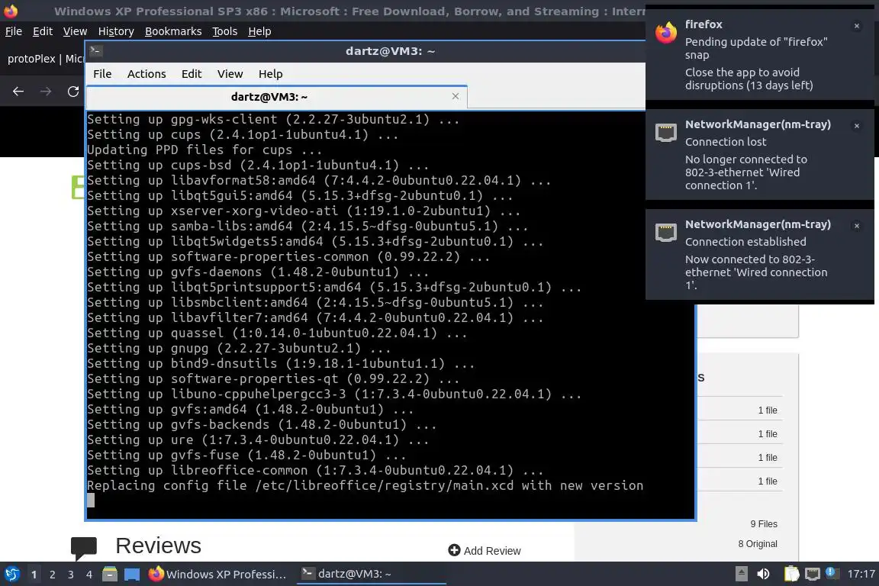This screenshot has width=879, height=586.
Task: Open the file manager launcher in taskbar
Action: (110, 575)
